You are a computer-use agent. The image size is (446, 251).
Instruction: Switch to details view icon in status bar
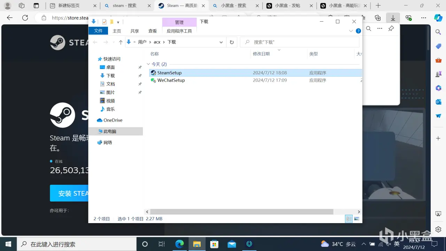[x=349, y=219]
